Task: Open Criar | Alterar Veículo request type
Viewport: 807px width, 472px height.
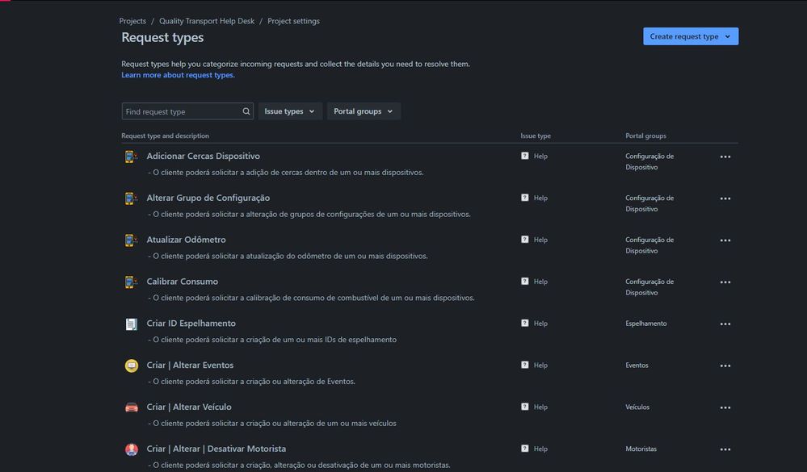Action: point(189,407)
